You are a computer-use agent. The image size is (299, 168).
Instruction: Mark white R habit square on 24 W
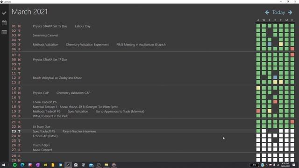(x=275, y=135)
